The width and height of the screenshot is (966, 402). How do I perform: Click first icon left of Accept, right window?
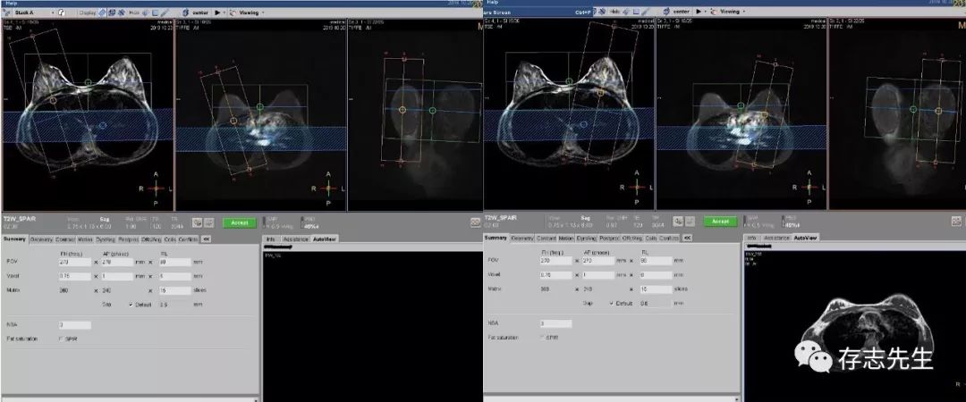(x=690, y=221)
